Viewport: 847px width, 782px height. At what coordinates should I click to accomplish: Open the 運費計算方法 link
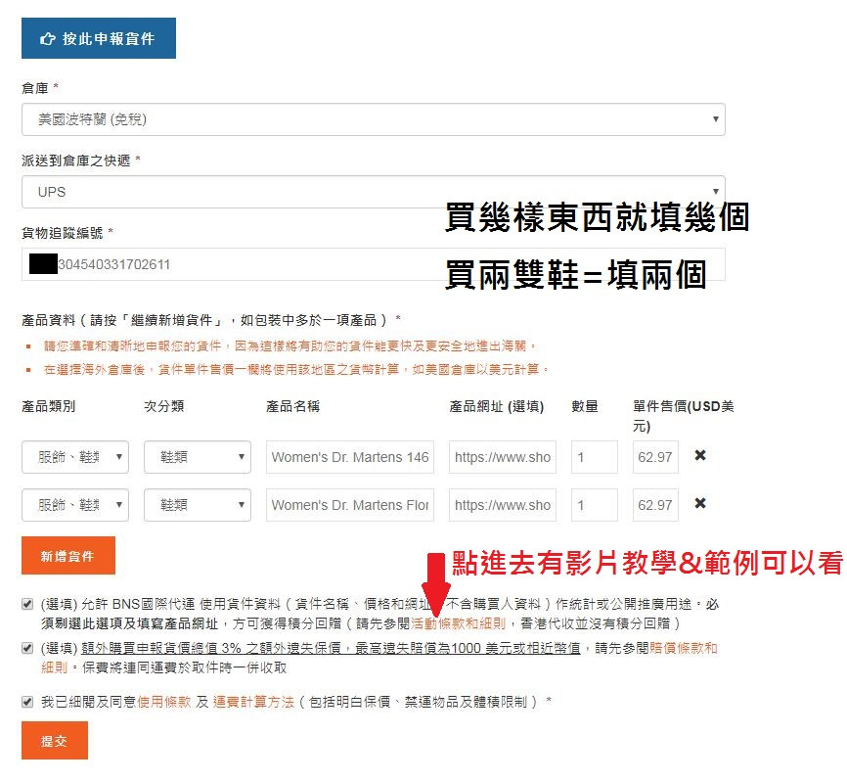[253, 702]
